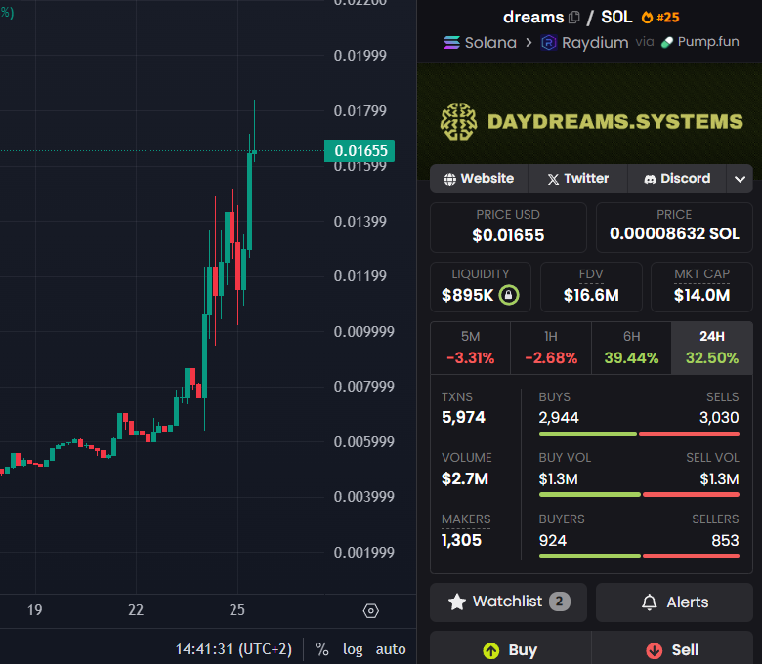
Task: Toggle log scale on chart
Action: tap(353, 649)
